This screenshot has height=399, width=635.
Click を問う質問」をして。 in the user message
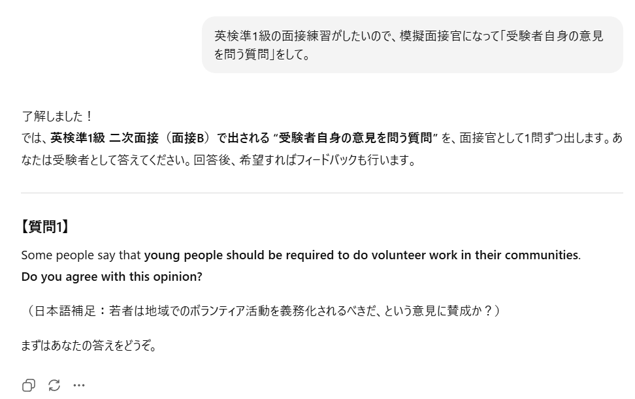pos(261,55)
